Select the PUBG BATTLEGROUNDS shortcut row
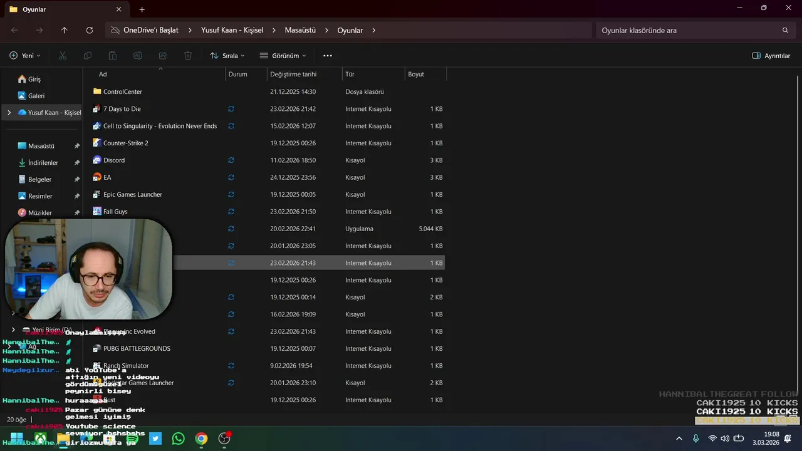 click(x=269, y=348)
